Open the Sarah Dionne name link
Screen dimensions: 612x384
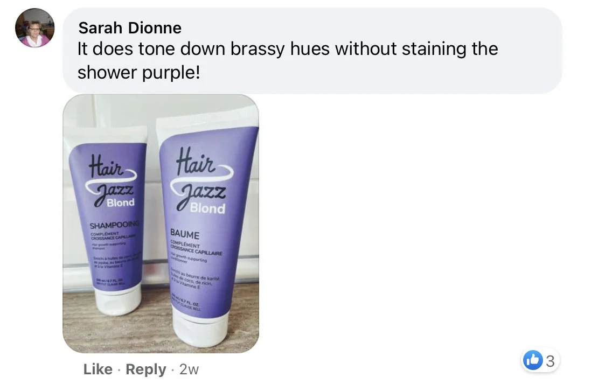click(130, 27)
